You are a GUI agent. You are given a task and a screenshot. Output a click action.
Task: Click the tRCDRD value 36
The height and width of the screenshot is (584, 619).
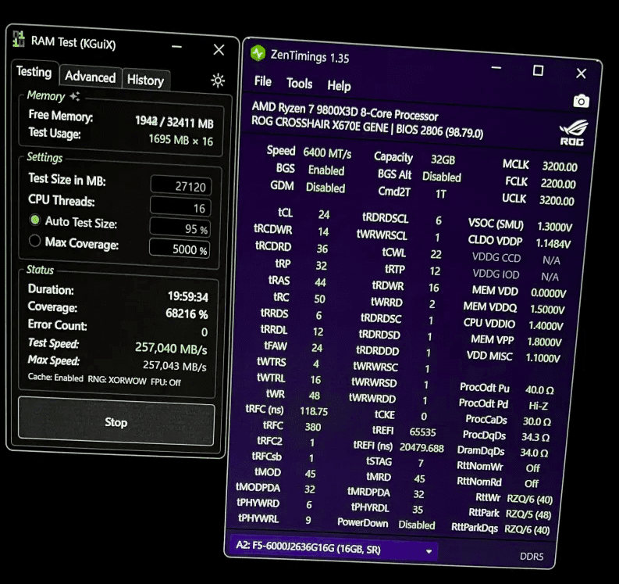click(x=322, y=249)
